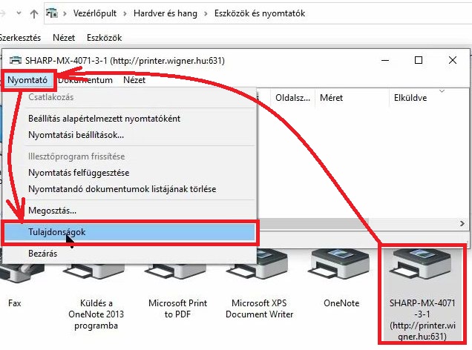Open the Nézet menu in Explorer window

[64, 38]
